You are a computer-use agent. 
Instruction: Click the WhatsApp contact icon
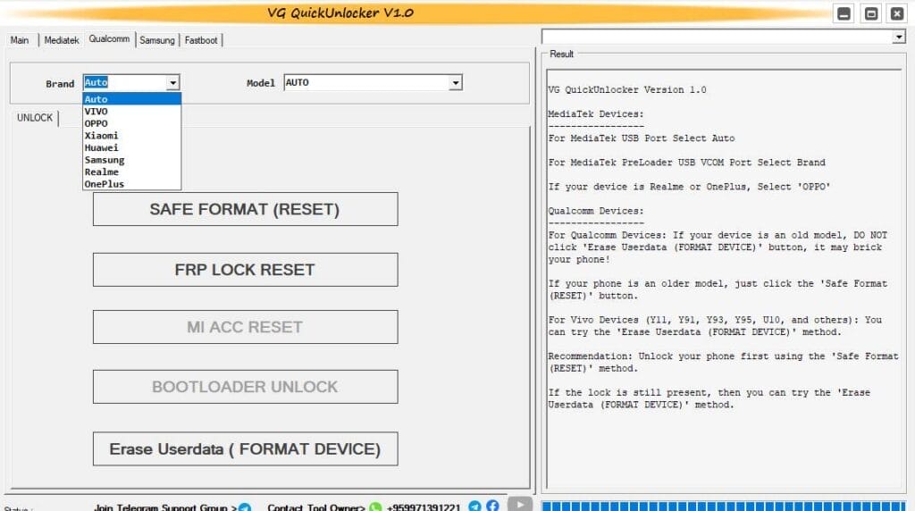(x=375, y=507)
